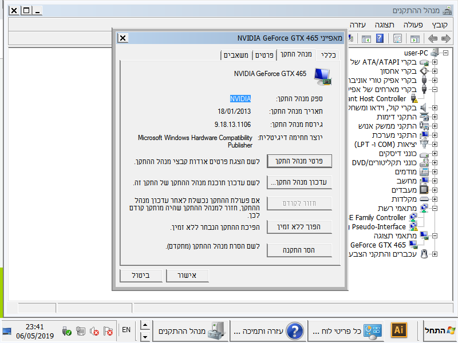
Task: Click the properties sheet toolbar icon
Action: click(397, 38)
